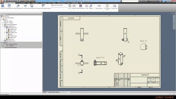Select the Разрыв break view tool
The height and width of the screenshot is (99, 176).
(74, 7)
